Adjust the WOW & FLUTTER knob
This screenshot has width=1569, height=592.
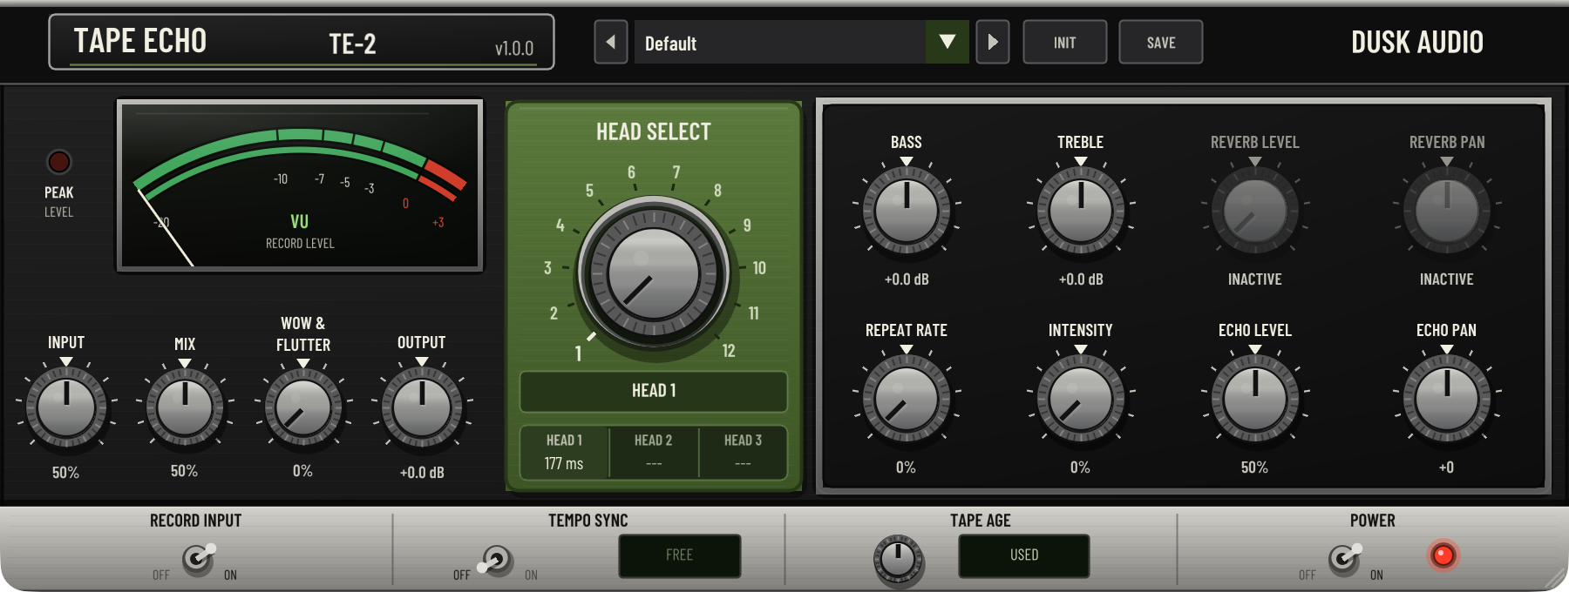pos(303,407)
